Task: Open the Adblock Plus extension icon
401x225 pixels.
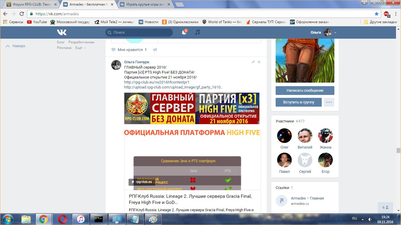Action: tap(387, 14)
